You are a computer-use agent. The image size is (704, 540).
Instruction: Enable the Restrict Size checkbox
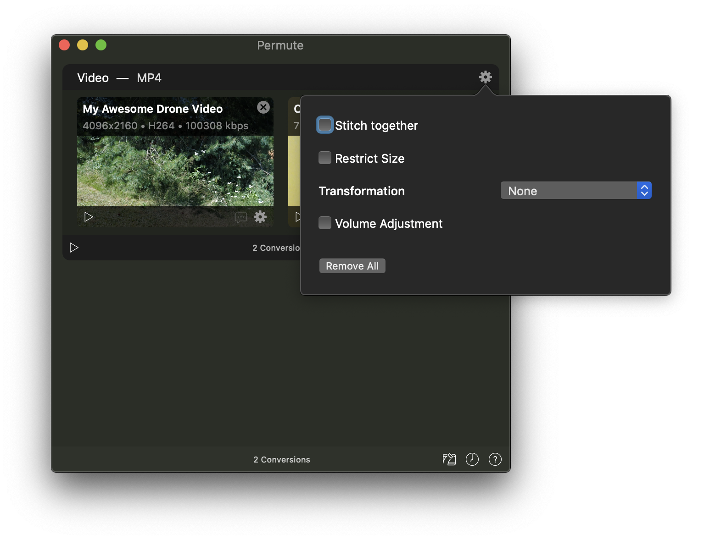point(325,158)
